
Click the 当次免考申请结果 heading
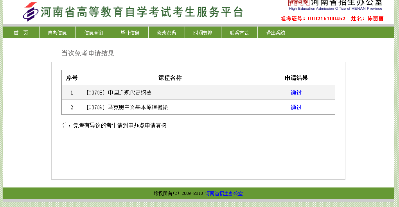click(88, 54)
